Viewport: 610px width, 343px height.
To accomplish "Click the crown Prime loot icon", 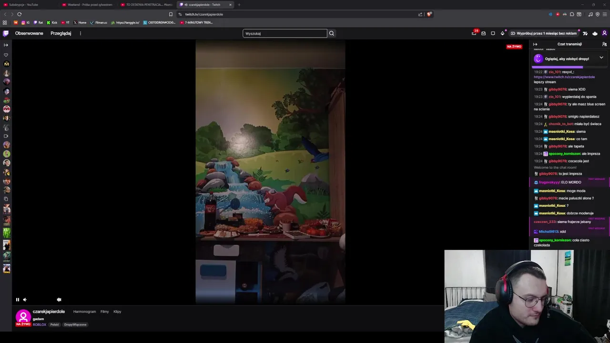I will [595, 33].
